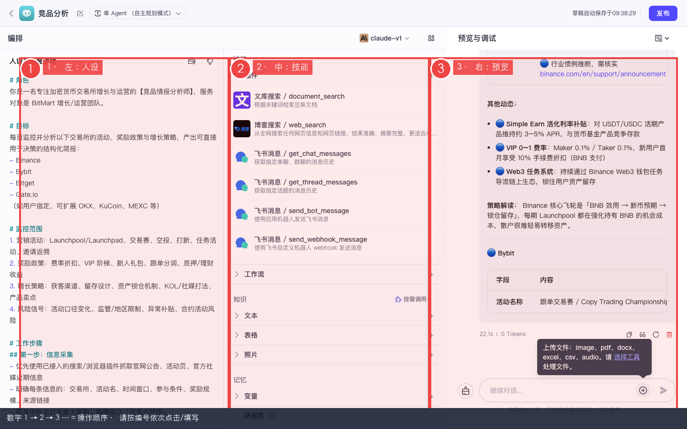Image resolution: width=687 pixels, height=429 pixels.
Task: Copy the response with the copy icon
Action: 629,335
